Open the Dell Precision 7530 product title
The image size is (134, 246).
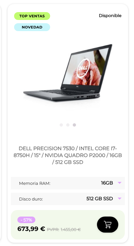68,155
